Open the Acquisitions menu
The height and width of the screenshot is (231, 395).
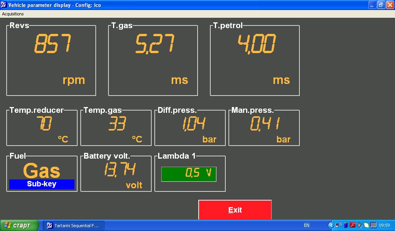13,14
